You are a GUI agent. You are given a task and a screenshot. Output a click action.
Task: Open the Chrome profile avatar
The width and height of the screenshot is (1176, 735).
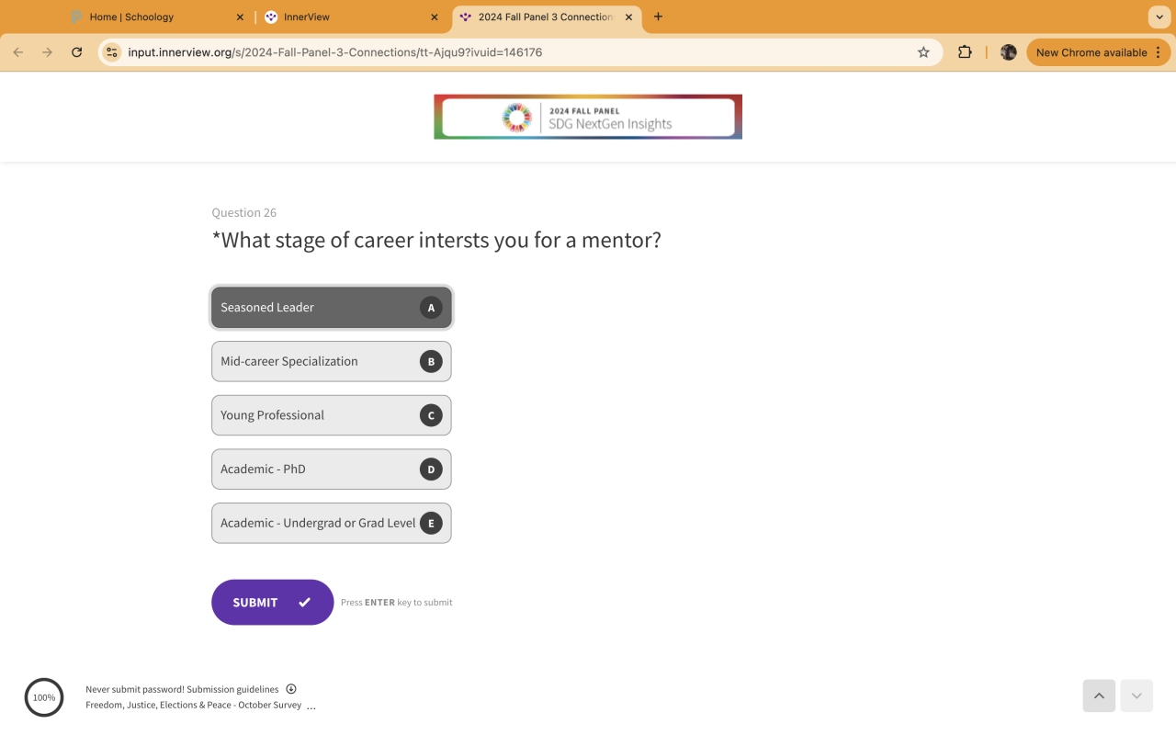1008,52
